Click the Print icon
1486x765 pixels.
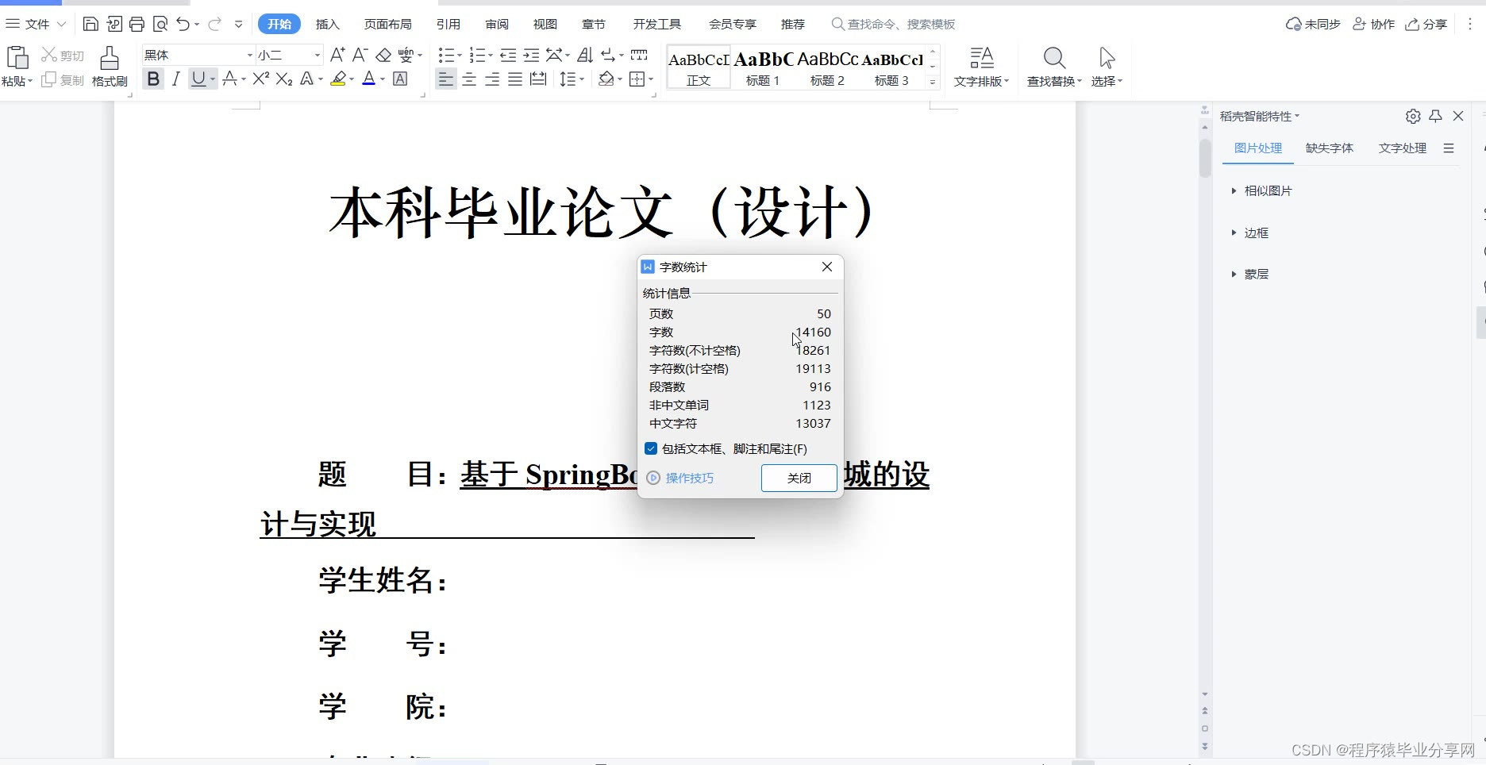coord(137,24)
